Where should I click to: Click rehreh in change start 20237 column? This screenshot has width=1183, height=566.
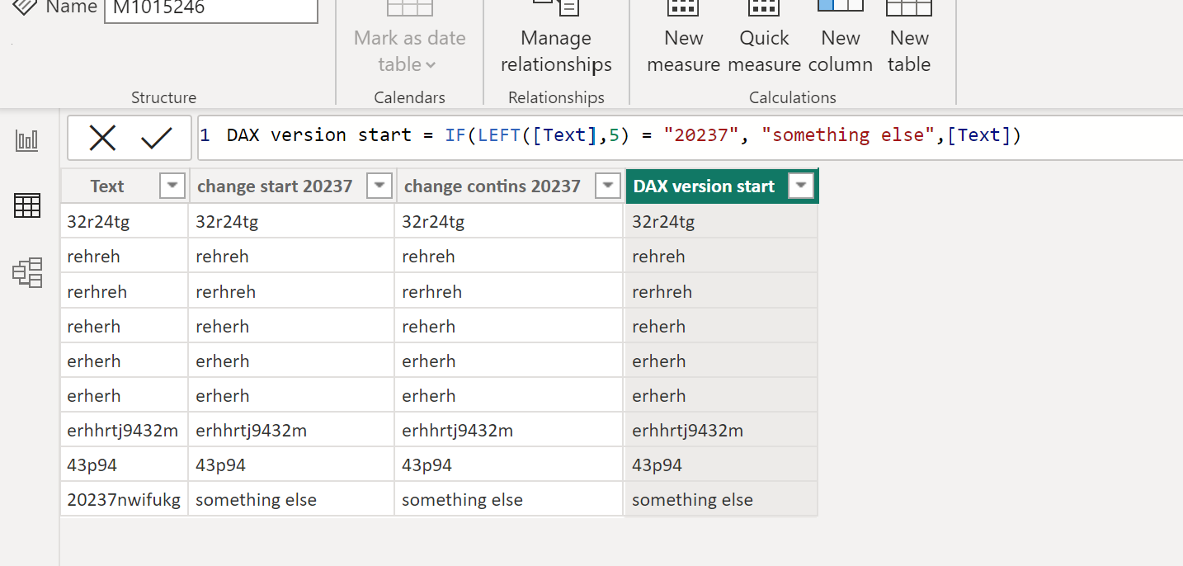(291, 256)
